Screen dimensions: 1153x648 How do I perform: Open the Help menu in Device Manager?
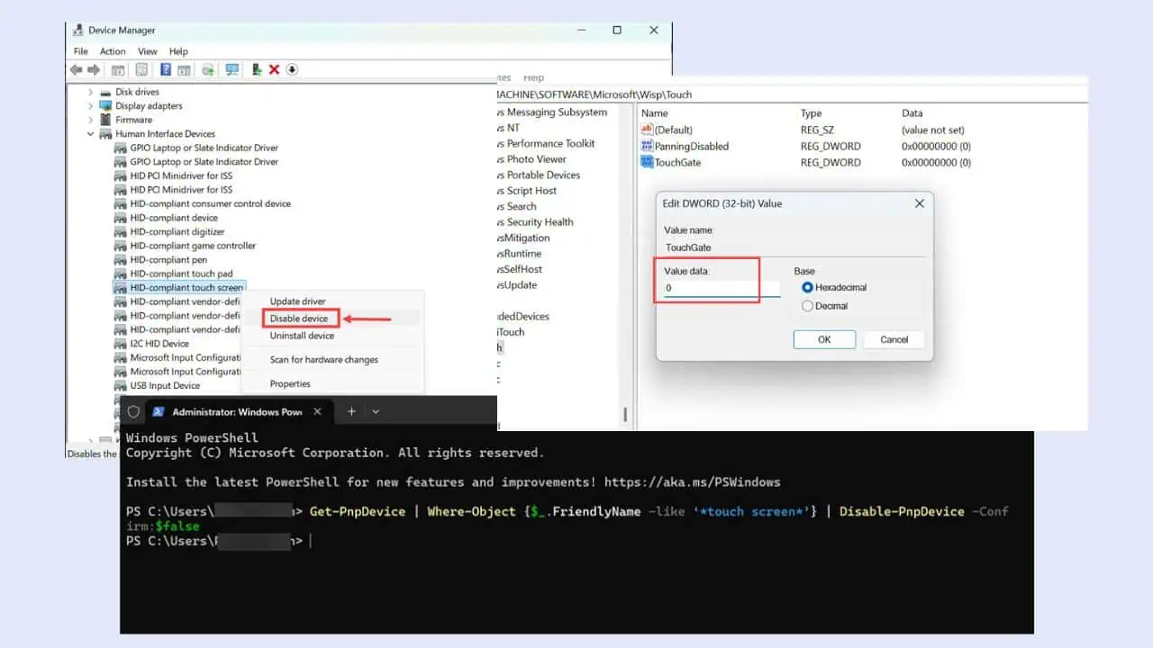coord(178,51)
